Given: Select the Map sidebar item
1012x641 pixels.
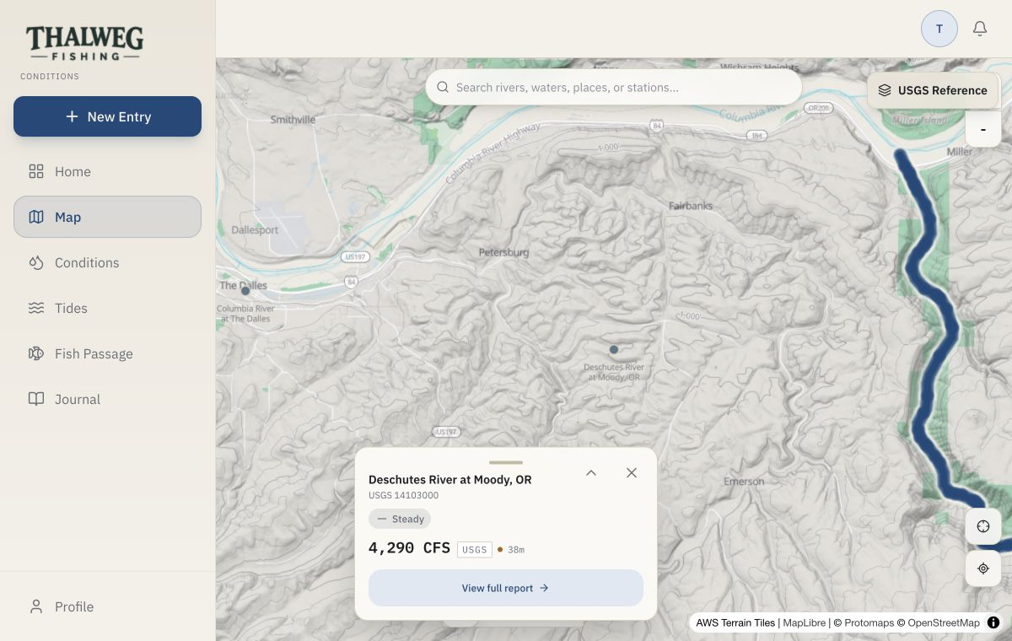Looking at the screenshot, I should (107, 217).
